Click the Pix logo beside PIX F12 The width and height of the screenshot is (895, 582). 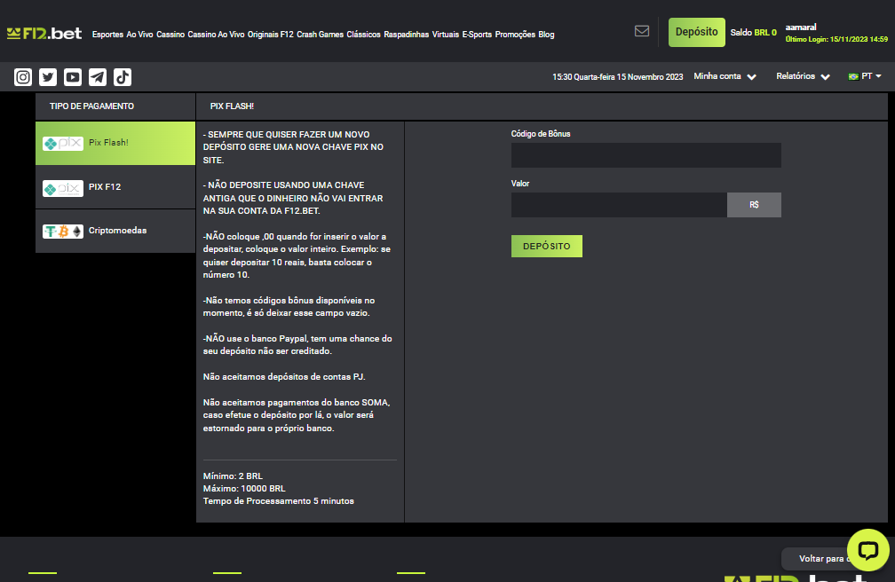click(x=63, y=188)
